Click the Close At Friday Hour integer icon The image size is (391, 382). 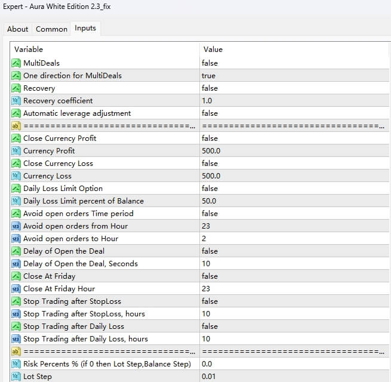pos(16,289)
